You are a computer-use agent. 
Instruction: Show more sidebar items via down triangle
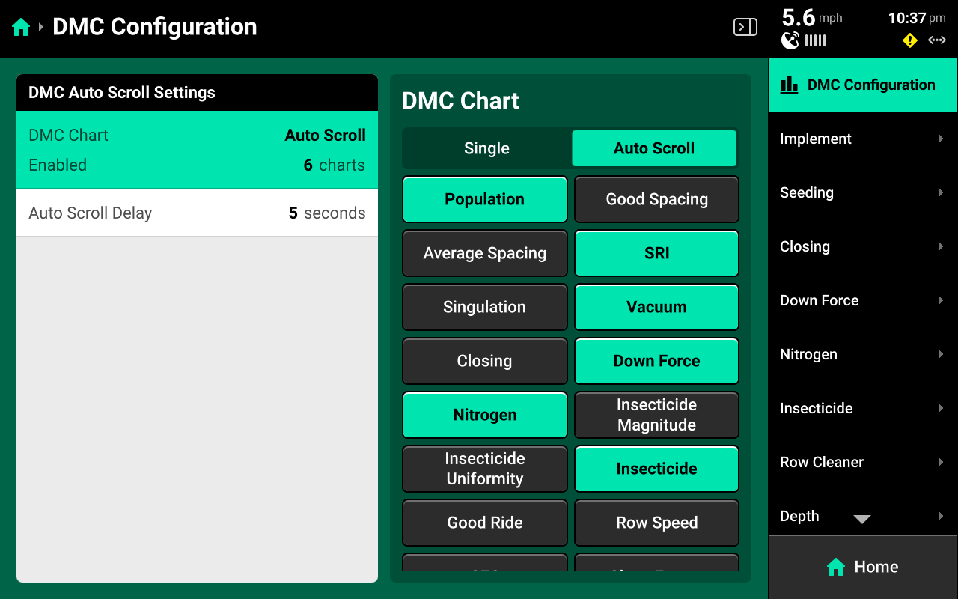point(862,520)
